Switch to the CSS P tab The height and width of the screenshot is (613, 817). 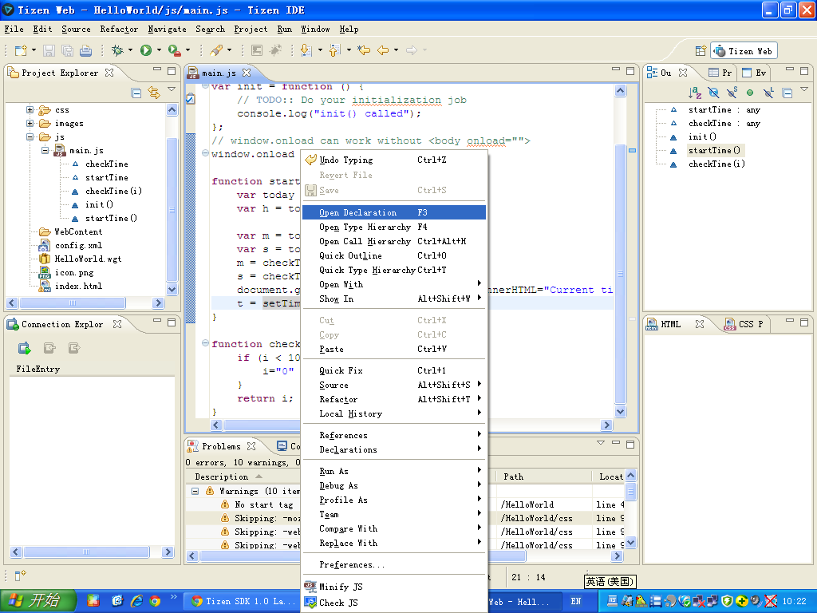744,324
